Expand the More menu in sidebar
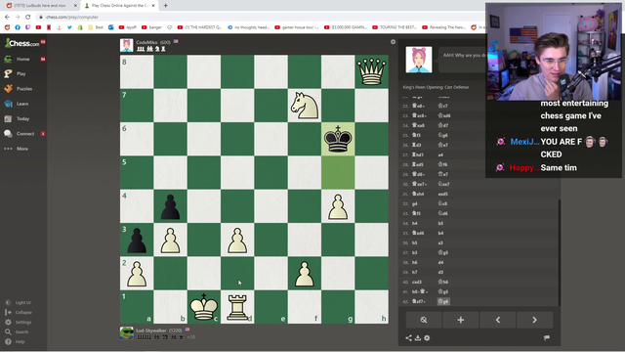The width and height of the screenshot is (625, 352). (x=21, y=149)
